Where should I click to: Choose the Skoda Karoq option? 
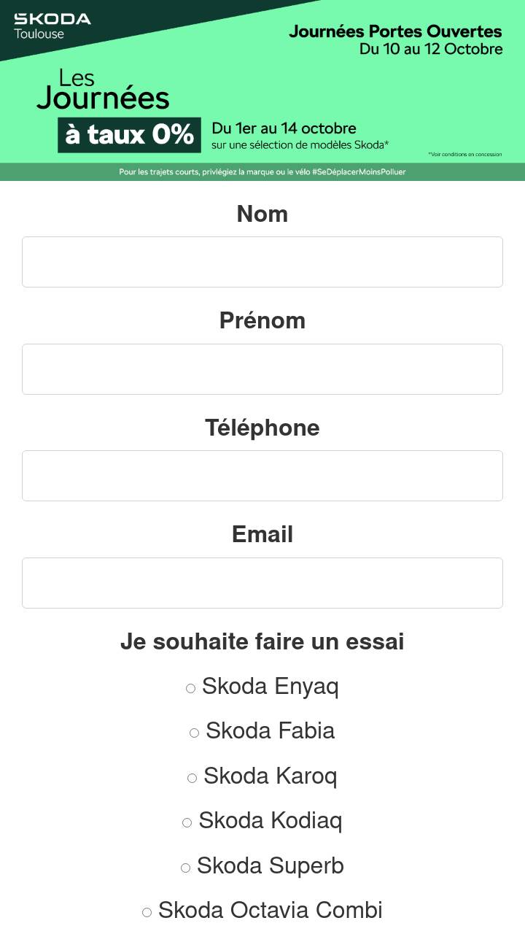(192, 778)
